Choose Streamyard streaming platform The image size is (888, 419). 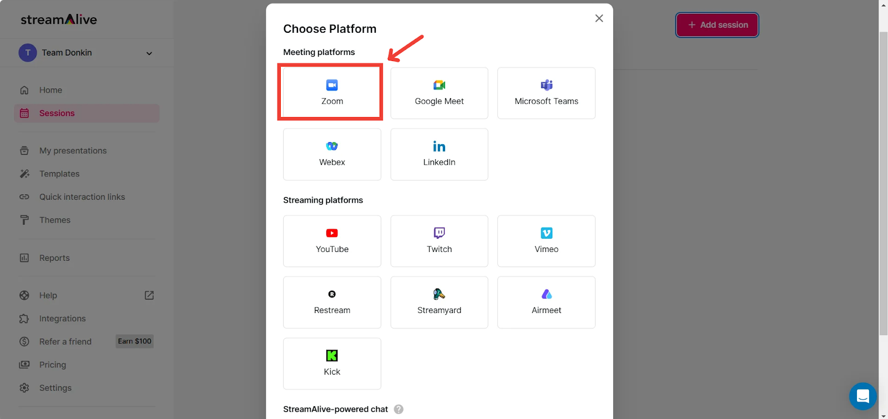click(439, 302)
